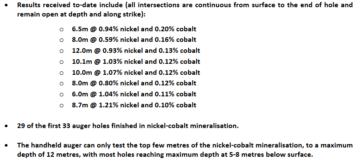Click the 'remain open at depth and along strike' text

pyautogui.click(x=81, y=15)
